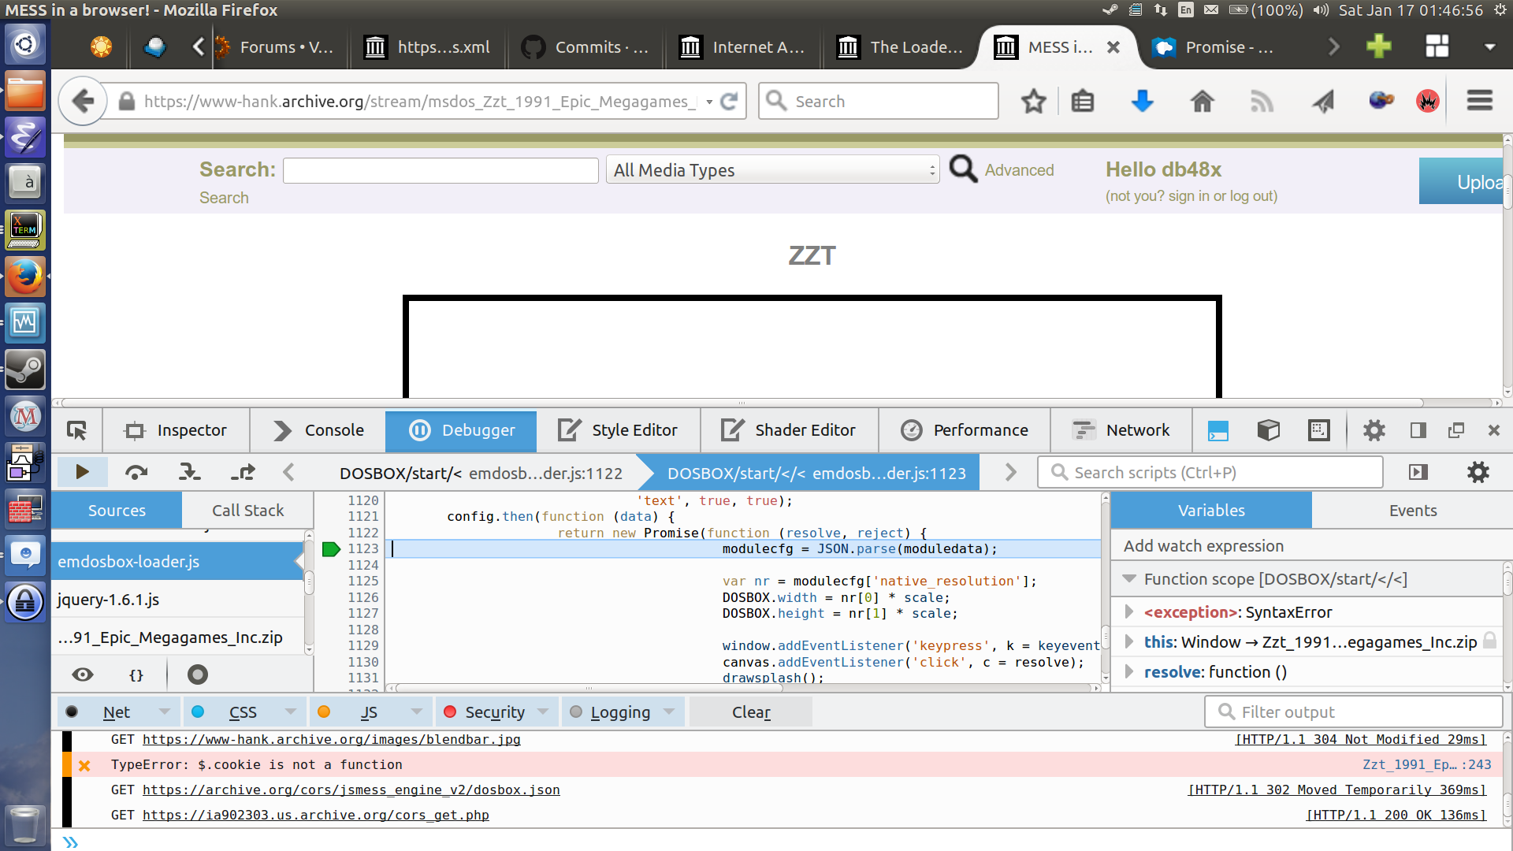Resume script execution with the play button
Viewport: 1513px width, 851px height.
(82, 472)
